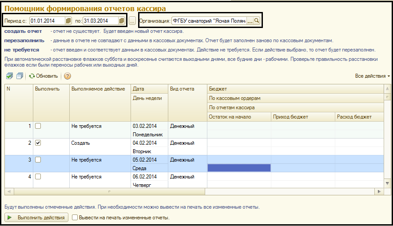
Task: Click the Расход бюджет column header
Action: tap(359, 117)
